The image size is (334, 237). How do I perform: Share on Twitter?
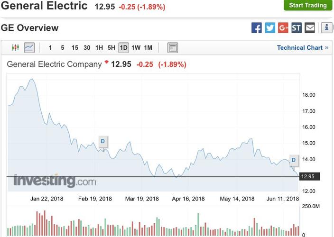point(270,28)
